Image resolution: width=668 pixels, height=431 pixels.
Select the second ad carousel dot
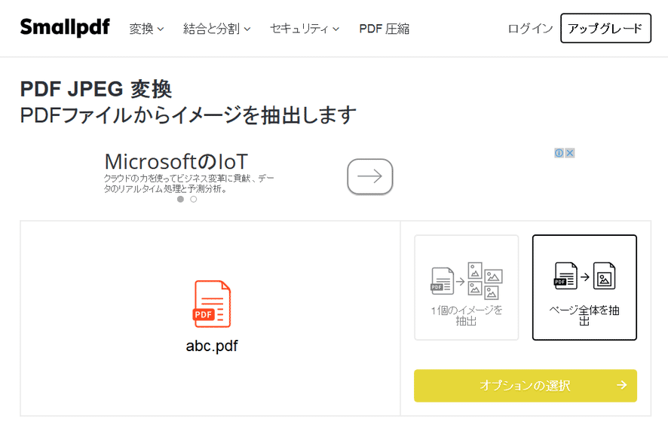pos(194,199)
